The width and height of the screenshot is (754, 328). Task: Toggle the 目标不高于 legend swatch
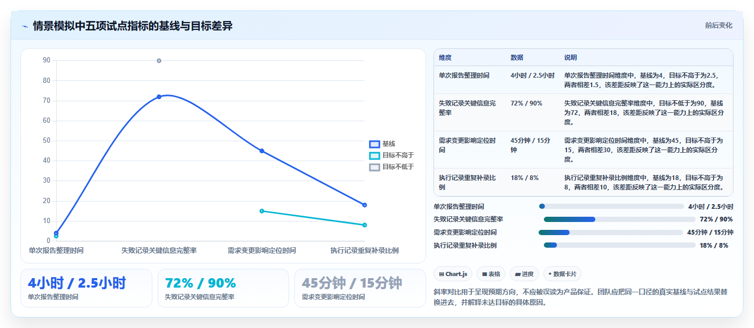click(374, 155)
